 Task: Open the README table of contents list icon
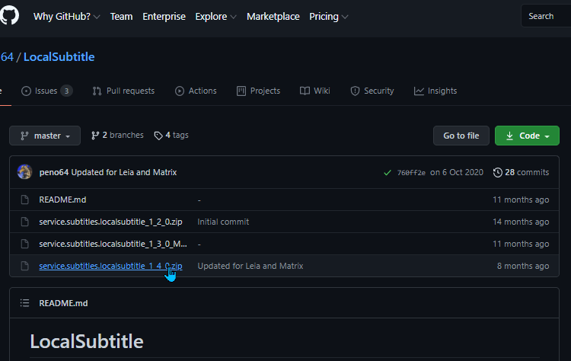point(25,303)
